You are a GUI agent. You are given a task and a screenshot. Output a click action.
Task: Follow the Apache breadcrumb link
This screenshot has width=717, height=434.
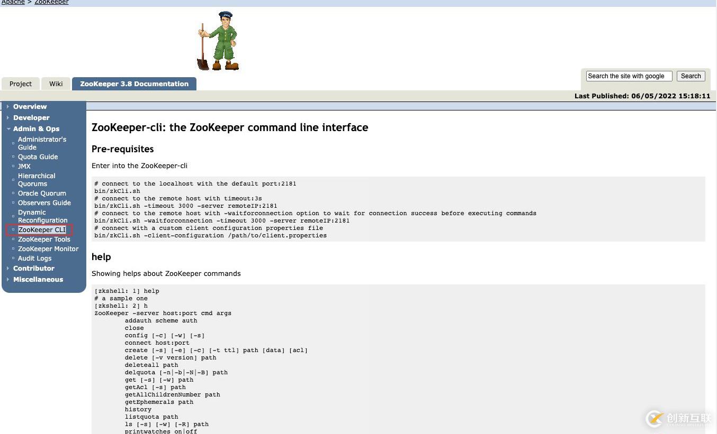coord(12,3)
